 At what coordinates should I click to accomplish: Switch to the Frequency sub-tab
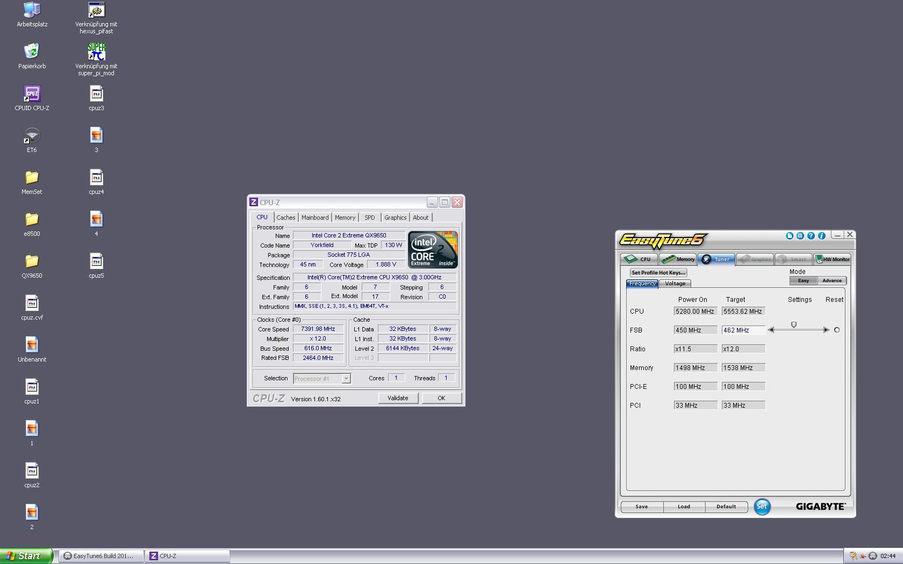point(642,284)
